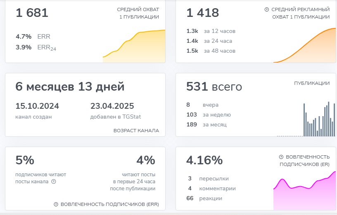
Task: Click the '4 комментарии' row
Action: click(x=212, y=188)
